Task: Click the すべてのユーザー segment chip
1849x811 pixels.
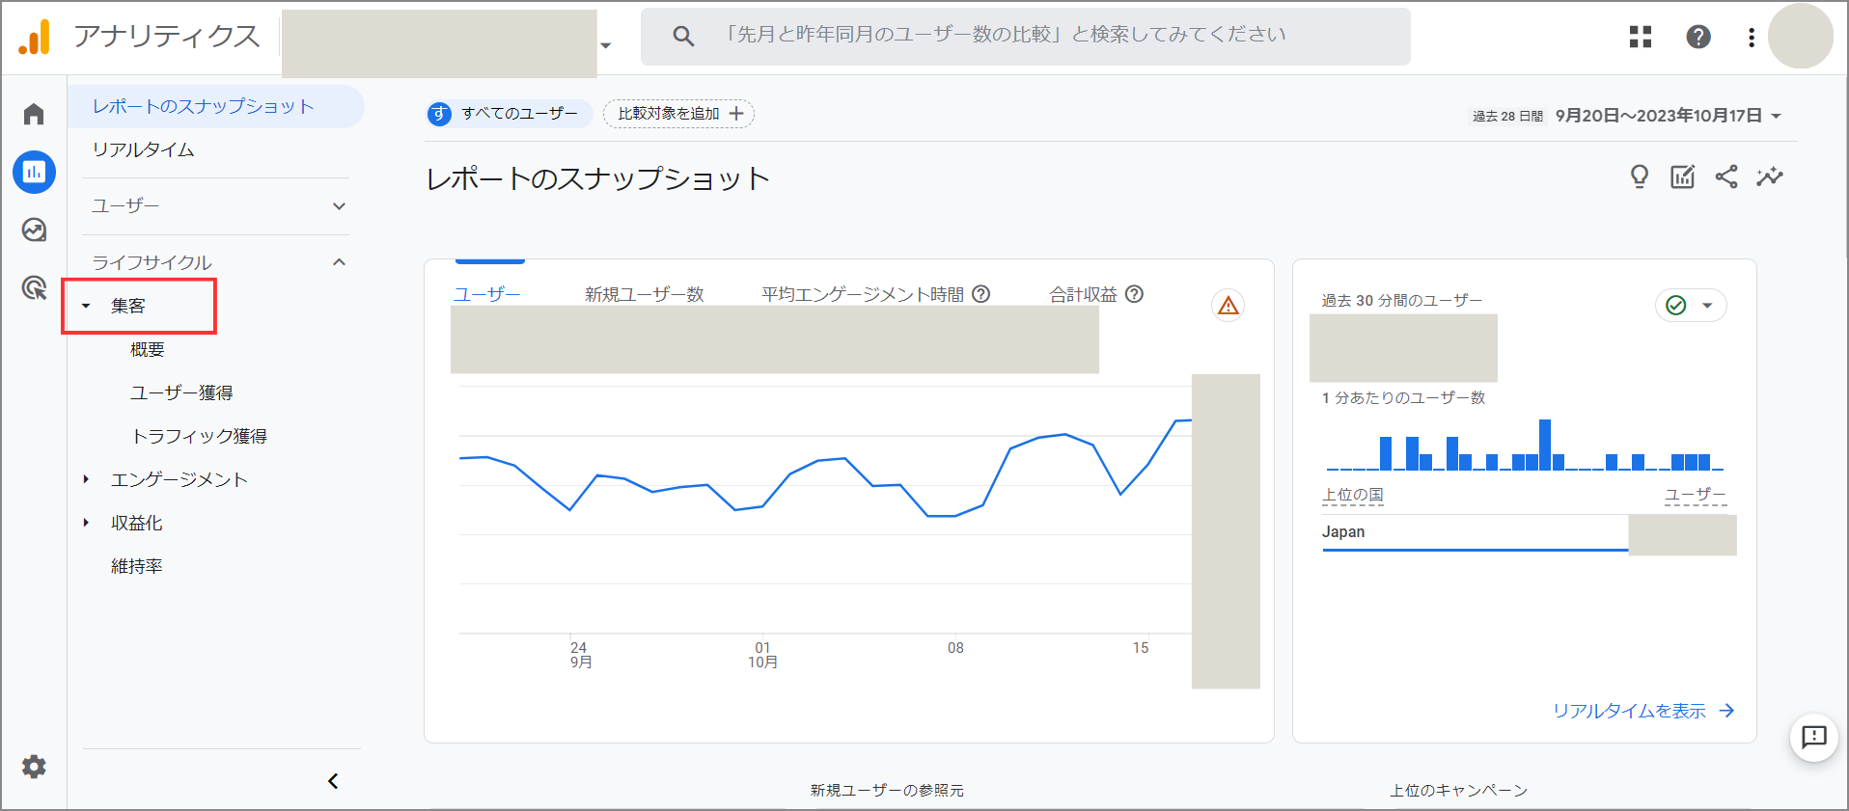Action: pos(509,114)
